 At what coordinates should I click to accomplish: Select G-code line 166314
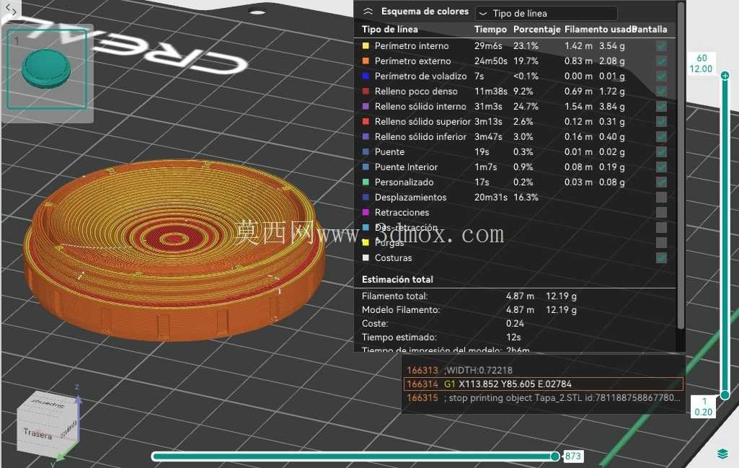(x=543, y=384)
